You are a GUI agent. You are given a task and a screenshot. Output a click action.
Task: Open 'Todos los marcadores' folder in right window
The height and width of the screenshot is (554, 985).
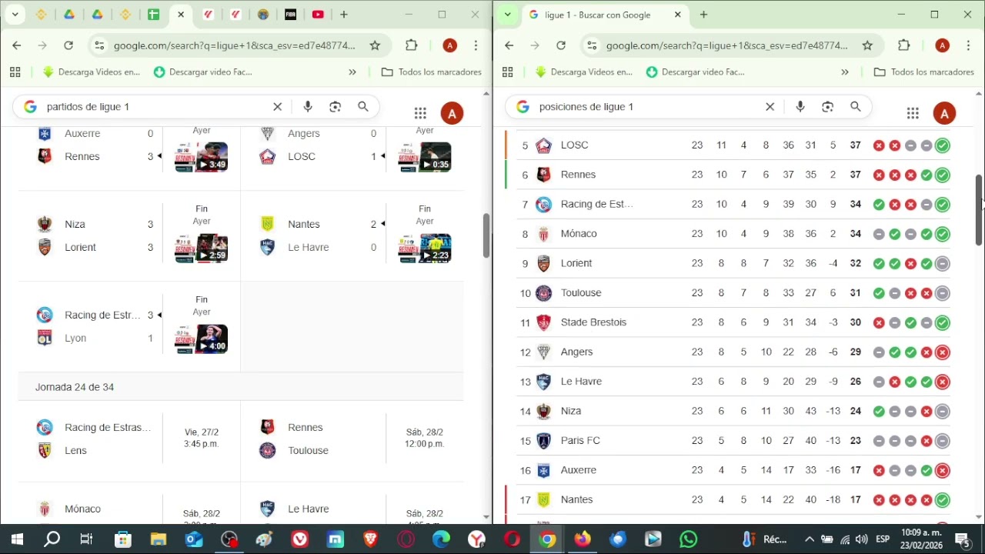click(924, 72)
